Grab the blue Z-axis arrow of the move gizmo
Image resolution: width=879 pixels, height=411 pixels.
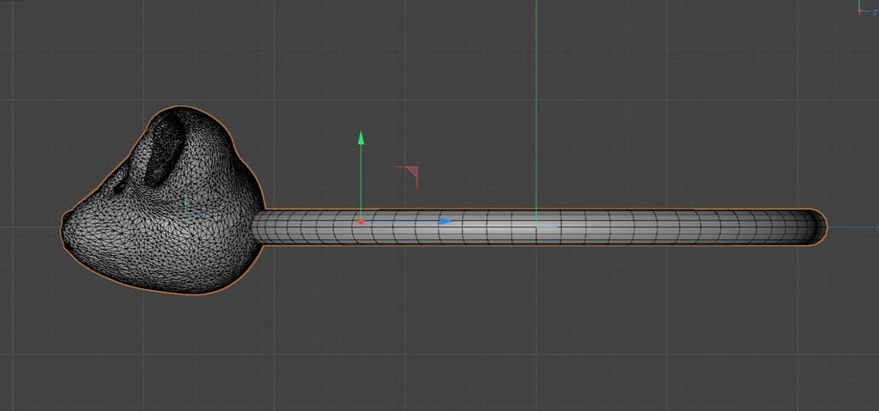click(x=446, y=221)
